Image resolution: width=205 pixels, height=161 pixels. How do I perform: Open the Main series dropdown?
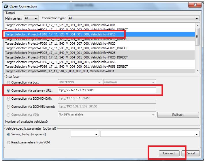pyautogui.click(x=31, y=18)
